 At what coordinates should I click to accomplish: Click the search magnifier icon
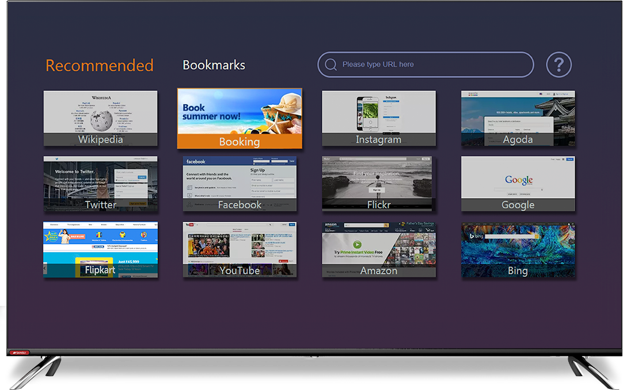click(331, 65)
